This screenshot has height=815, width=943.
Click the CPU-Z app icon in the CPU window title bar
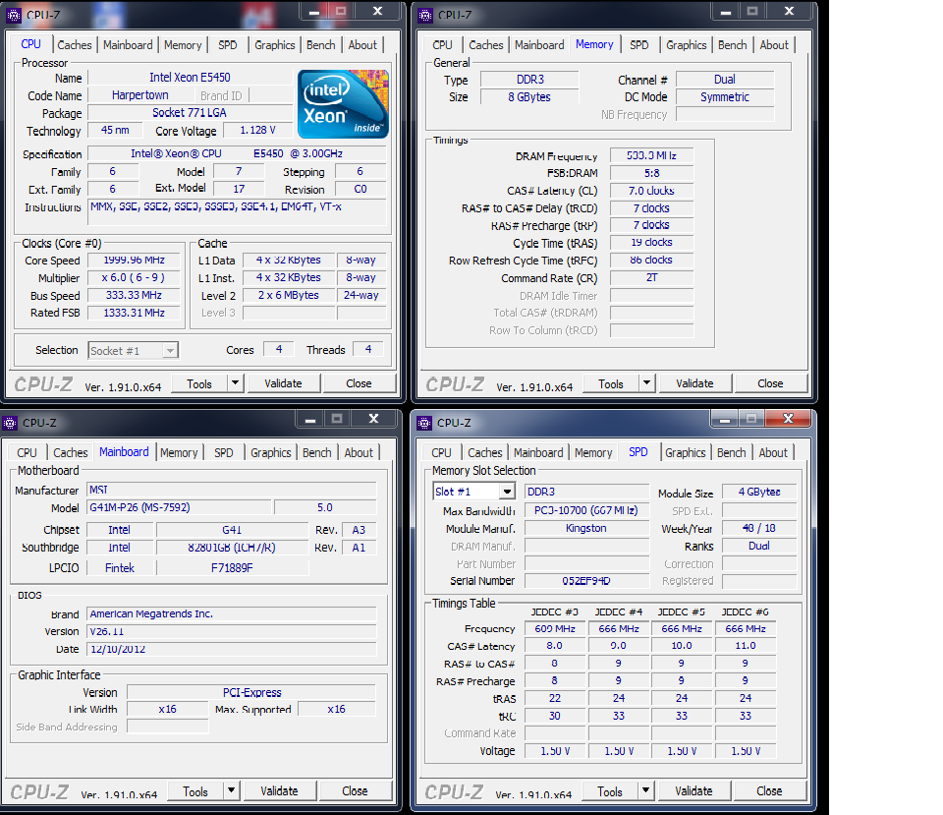pos(13,15)
